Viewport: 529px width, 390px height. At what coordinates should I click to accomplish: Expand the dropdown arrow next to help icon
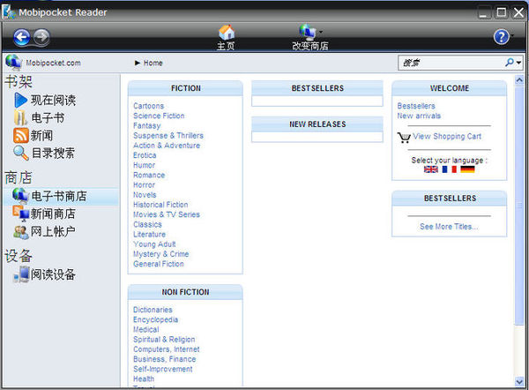(512, 35)
